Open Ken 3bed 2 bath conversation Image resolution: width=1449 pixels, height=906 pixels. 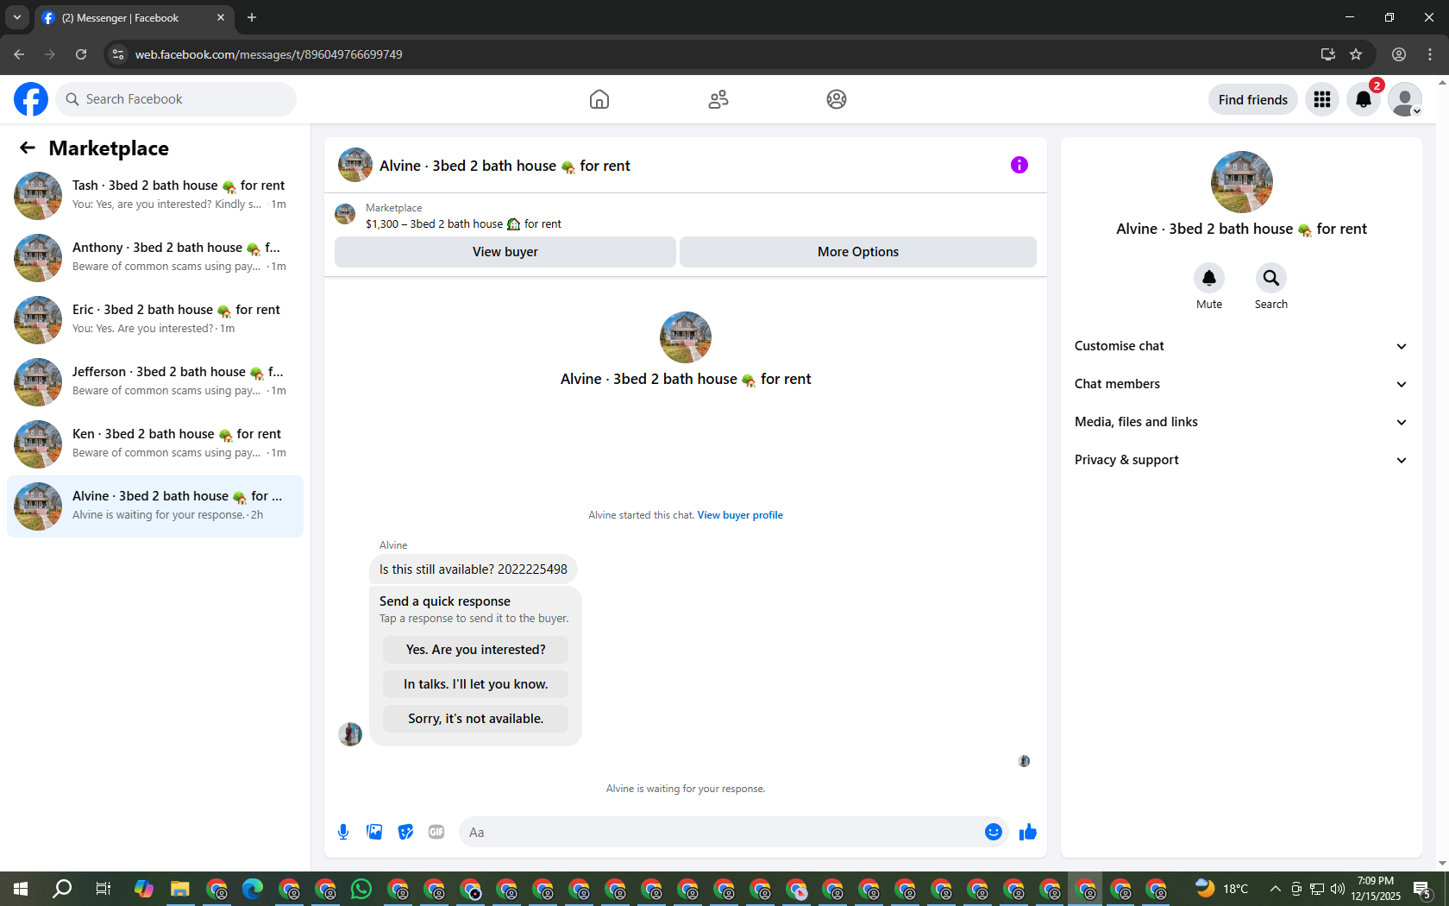click(x=155, y=444)
